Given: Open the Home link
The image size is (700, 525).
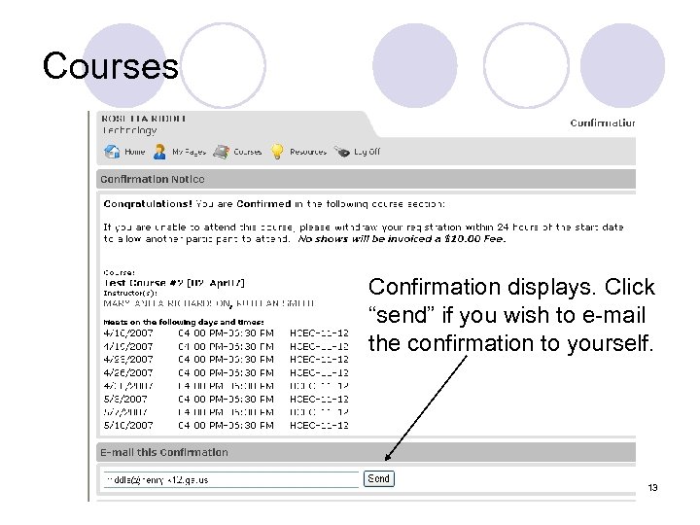Looking at the screenshot, I should click(135, 152).
